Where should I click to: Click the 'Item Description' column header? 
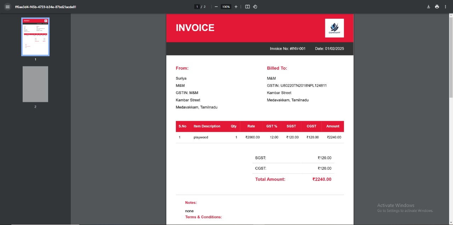207,126
